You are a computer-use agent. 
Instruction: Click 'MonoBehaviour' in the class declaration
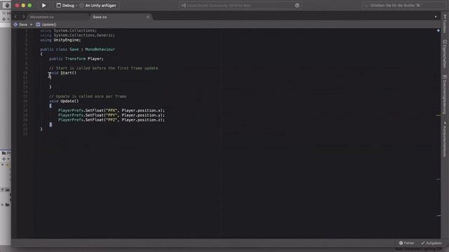(x=100, y=49)
